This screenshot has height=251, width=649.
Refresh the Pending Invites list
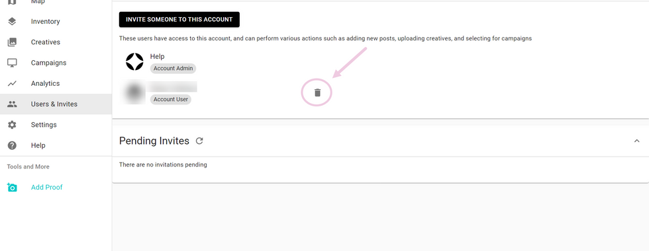coord(199,141)
